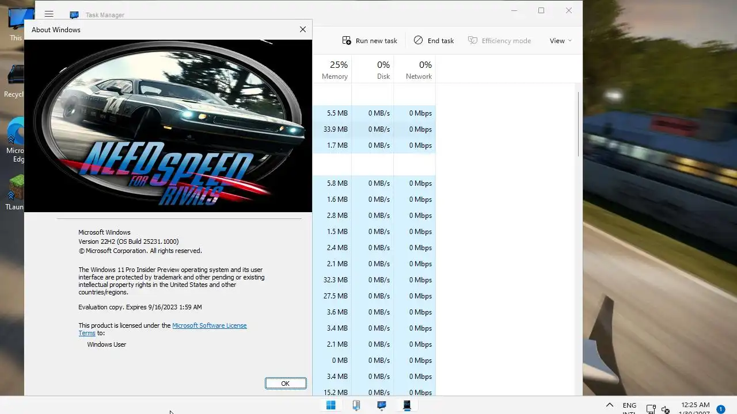Click the Windows User licensee name
Screen dimensions: 737x414
click(x=107, y=344)
